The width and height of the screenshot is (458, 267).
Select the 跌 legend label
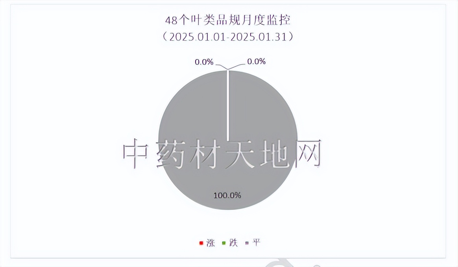pos(233,243)
